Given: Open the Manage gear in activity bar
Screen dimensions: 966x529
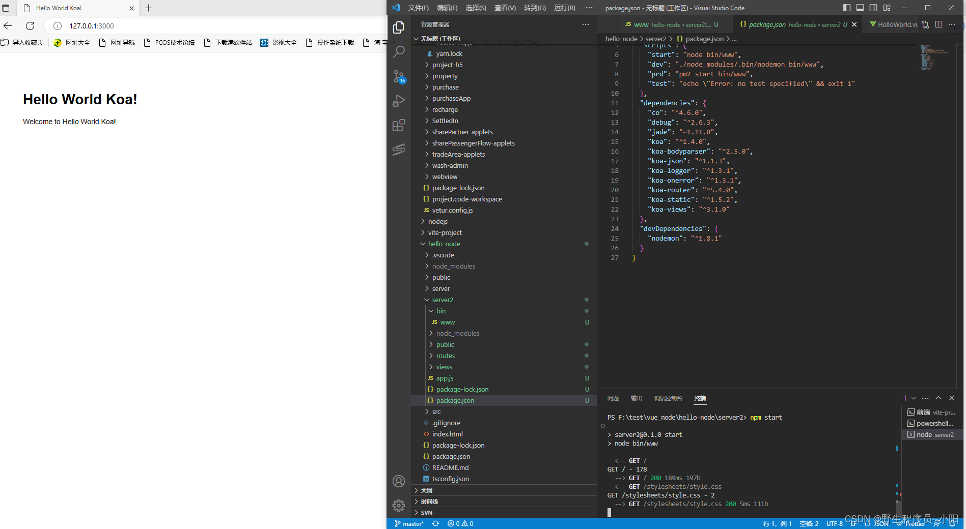Looking at the screenshot, I should pyautogui.click(x=399, y=506).
